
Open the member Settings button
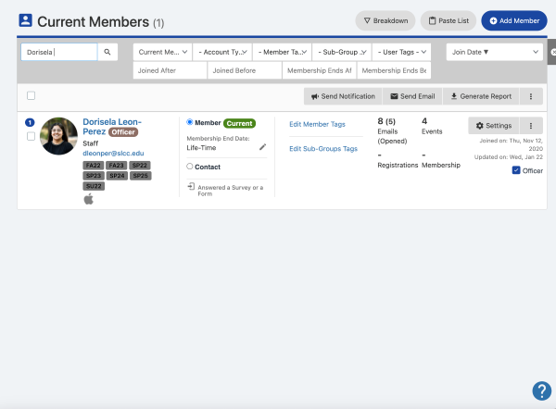[494, 126]
